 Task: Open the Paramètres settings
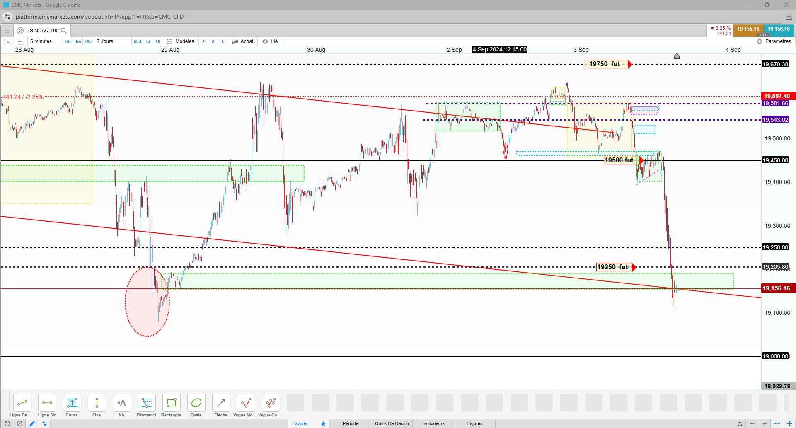point(774,41)
